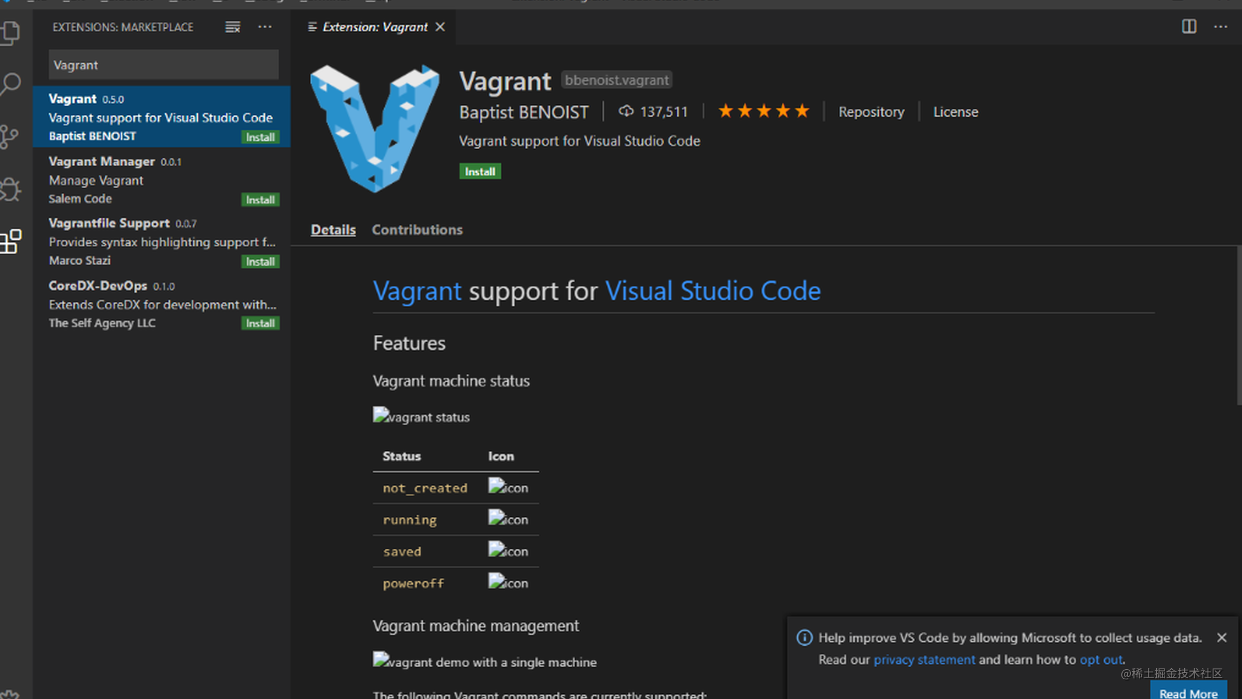Open the Extensions view icon

tap(11, 242)
